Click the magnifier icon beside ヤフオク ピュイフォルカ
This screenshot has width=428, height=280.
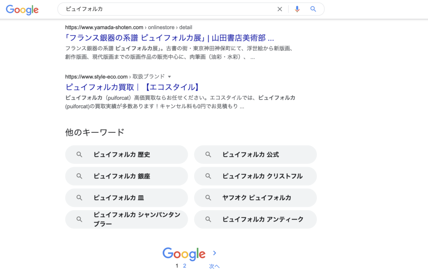[208, 198]
